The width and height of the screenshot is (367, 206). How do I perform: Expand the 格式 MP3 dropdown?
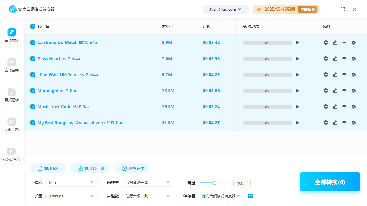click(71, 182)
